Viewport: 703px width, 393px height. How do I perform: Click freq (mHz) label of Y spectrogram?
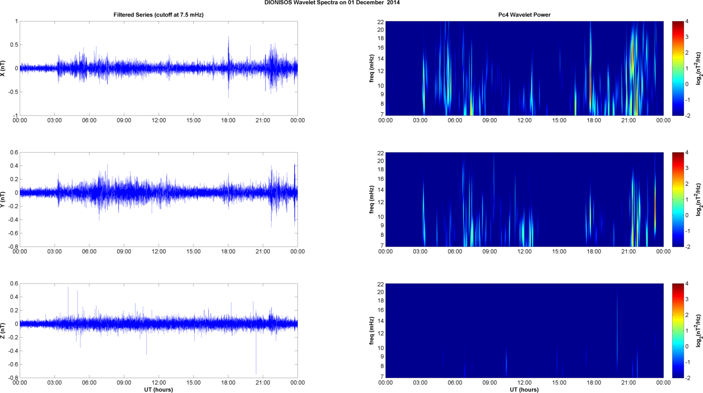(372, 199)
